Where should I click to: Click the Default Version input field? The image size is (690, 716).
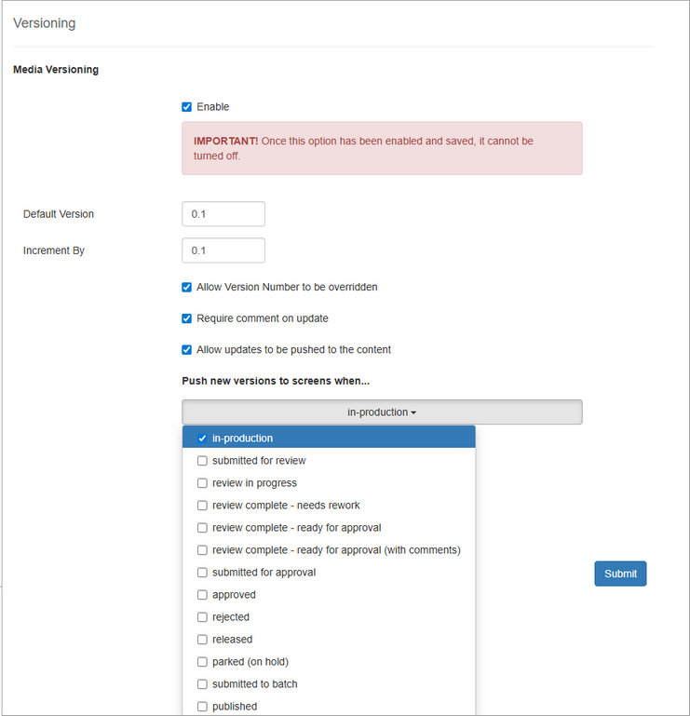223,214
